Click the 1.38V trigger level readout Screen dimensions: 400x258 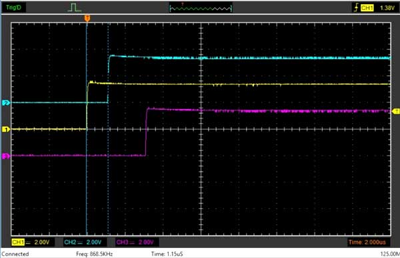387,8
